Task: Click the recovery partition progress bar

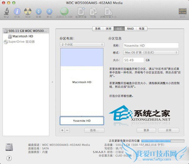Action: [163, 141]
